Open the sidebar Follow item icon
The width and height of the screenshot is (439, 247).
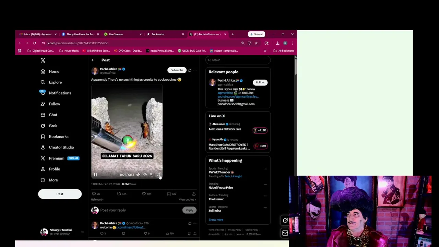pos(43,104)
